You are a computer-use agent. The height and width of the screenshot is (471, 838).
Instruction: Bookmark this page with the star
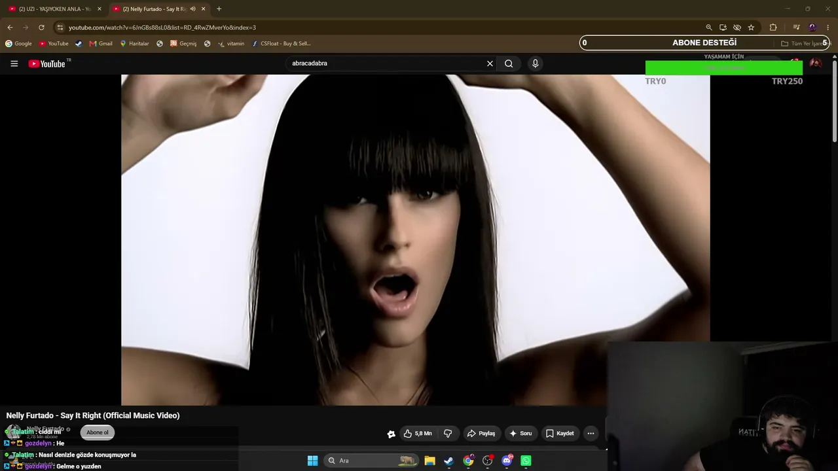751,27
